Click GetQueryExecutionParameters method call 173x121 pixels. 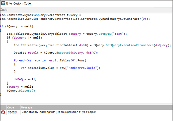point(130,45)
